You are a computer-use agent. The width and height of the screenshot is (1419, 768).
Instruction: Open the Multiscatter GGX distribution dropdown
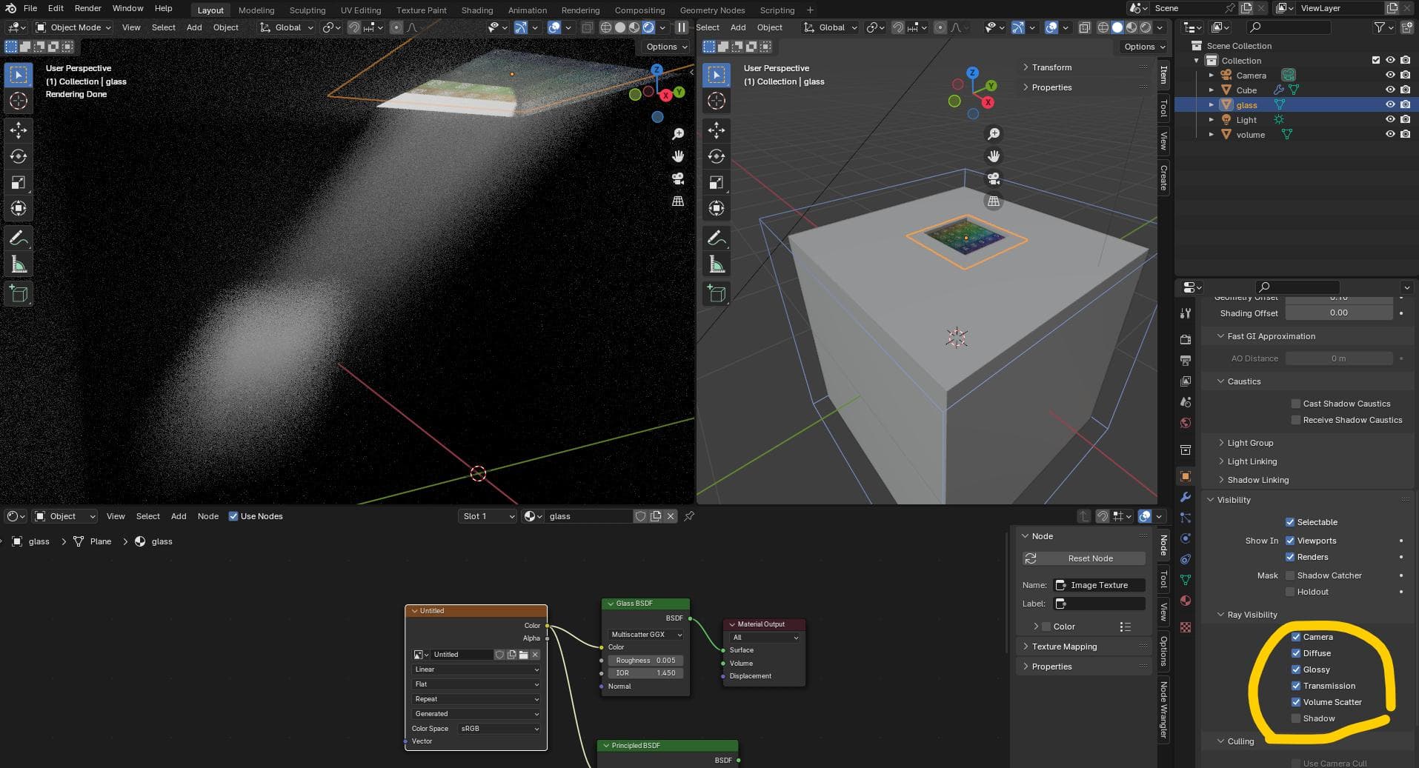click(645, 635)
